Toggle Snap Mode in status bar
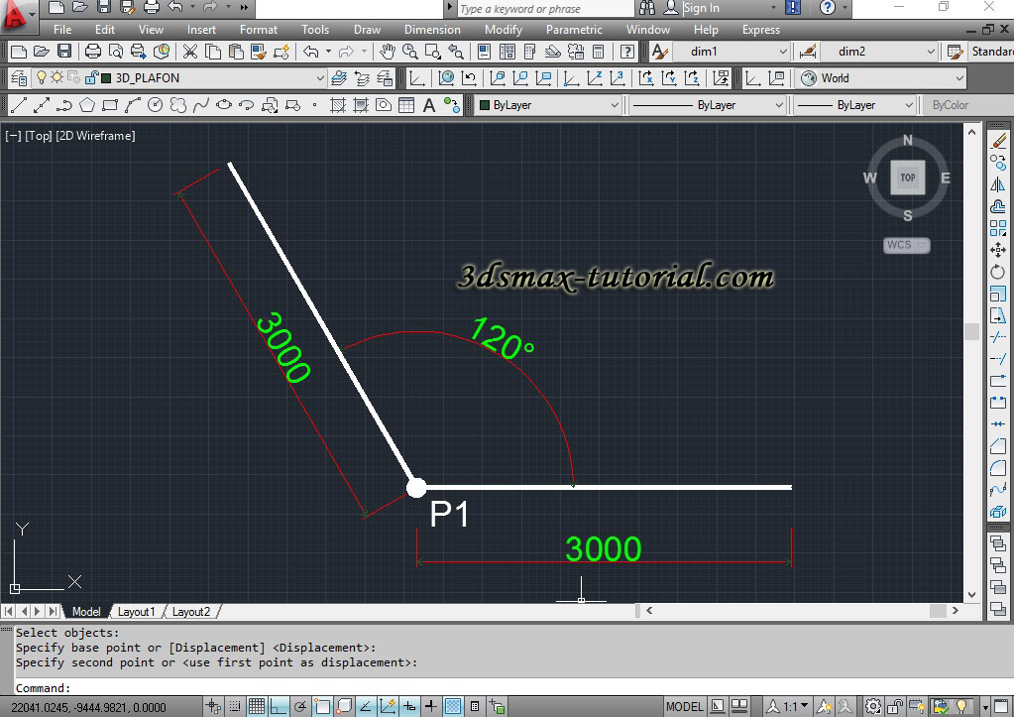 [x=235, y=706]
